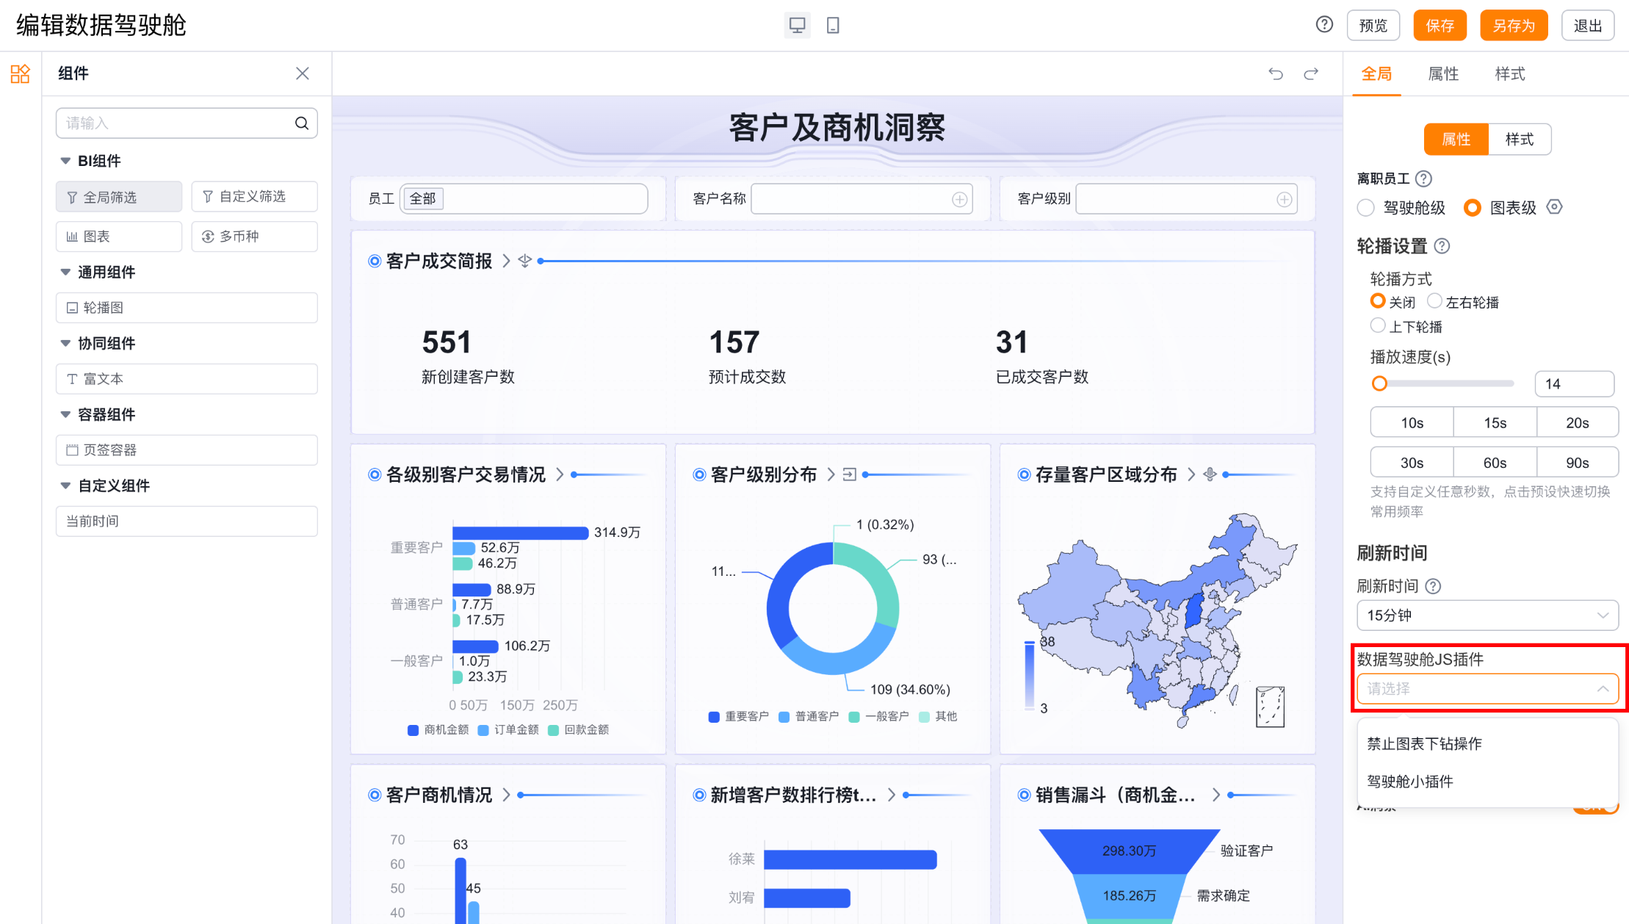Click the search icon in component search
Viewport: 1629px width, 924px height.
click(x=302, y=123)
